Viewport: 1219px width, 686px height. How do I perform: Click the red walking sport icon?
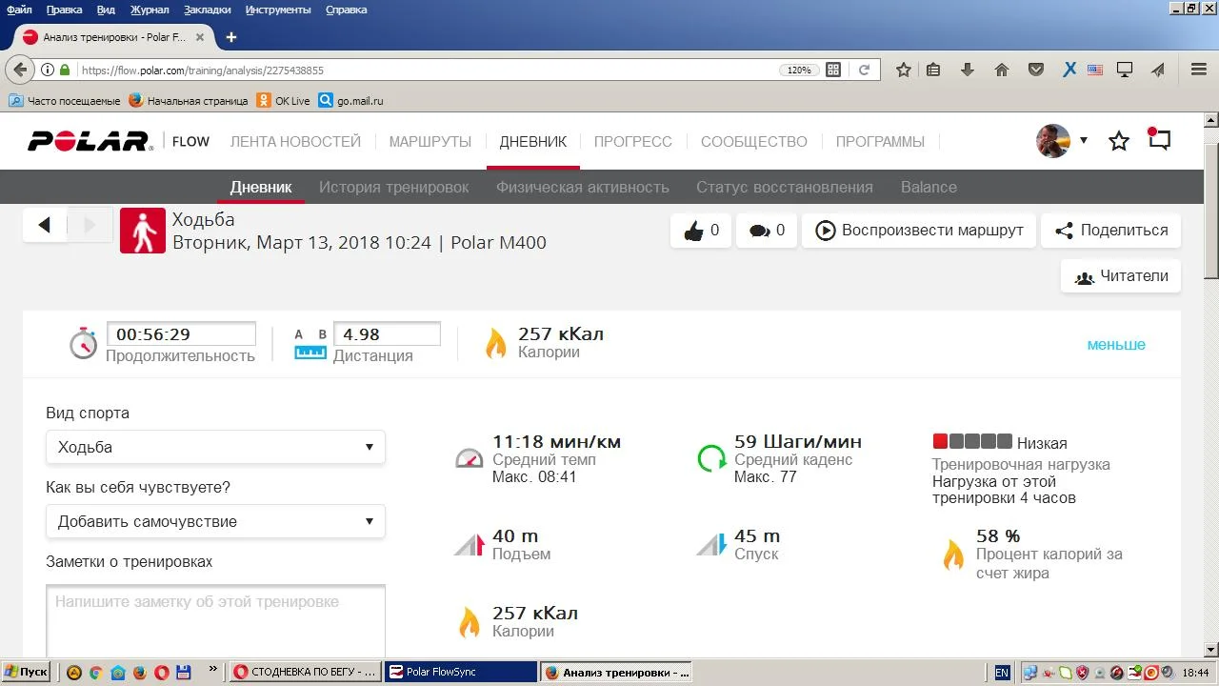click(143, 231)
